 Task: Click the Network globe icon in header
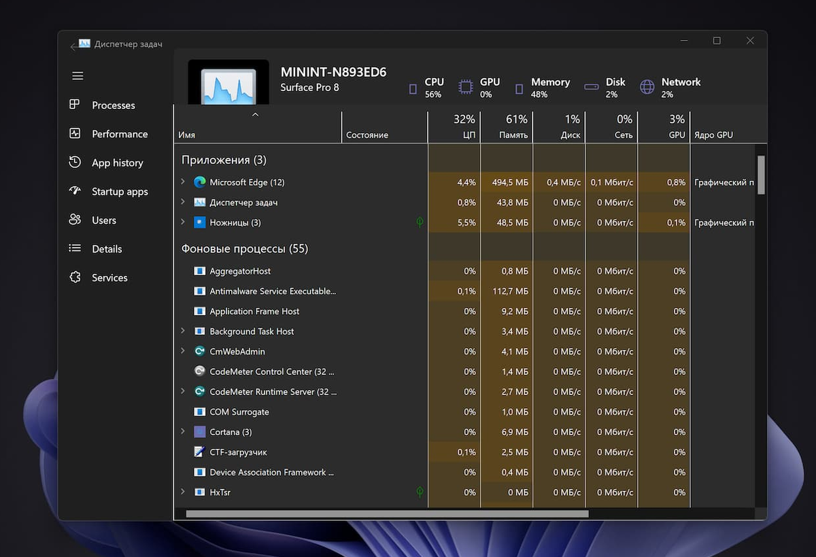[647, 87]
